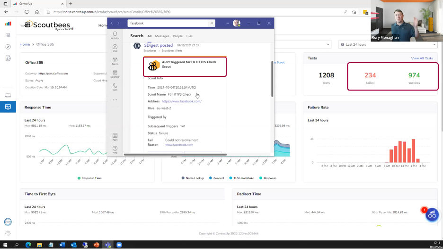Viewport: 443px width, 249px height.
Task: Open Calendar in Teams sidebar
Action: [115, 74]
